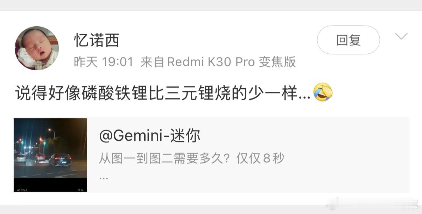Click the 01:14 duration label on thumbnail
This screenshot has width=422, height=214.
(80, 190)
